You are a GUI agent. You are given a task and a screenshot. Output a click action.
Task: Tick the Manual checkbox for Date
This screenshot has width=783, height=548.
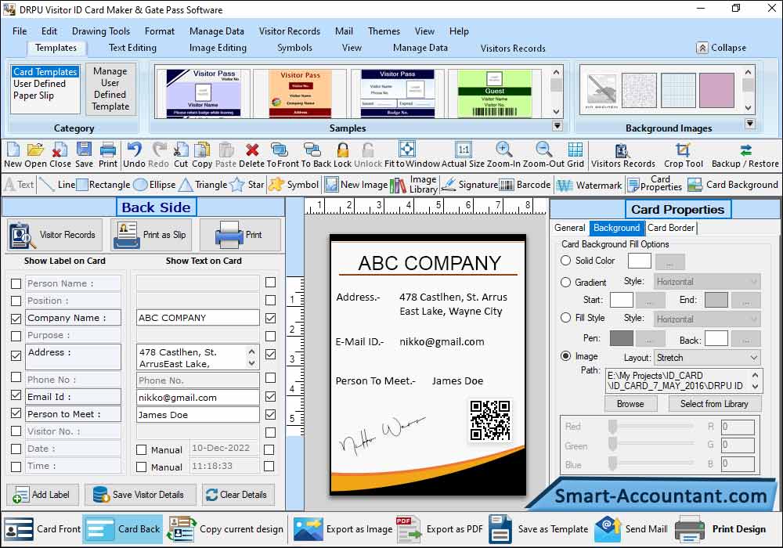(141, 449)
